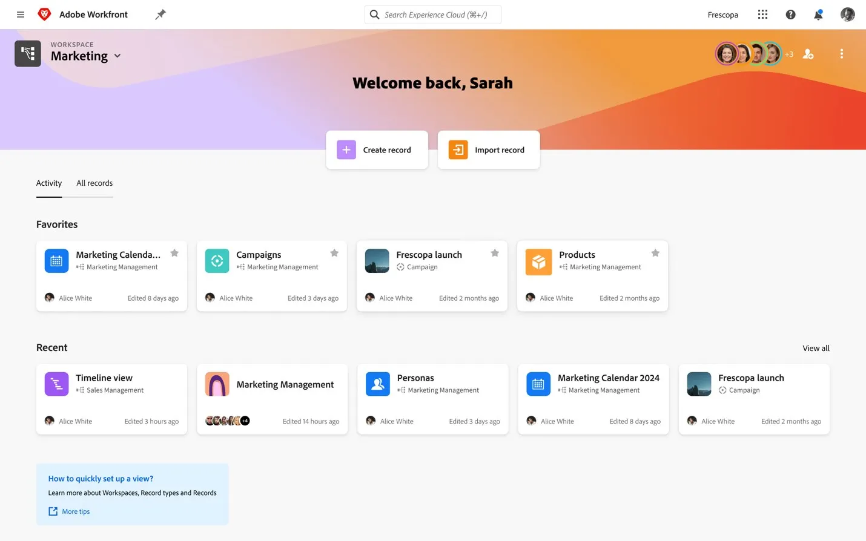Click the pin icon beside Adobe Workfront
The width and height of the screenshot is (866, 541).
point(160,14)
